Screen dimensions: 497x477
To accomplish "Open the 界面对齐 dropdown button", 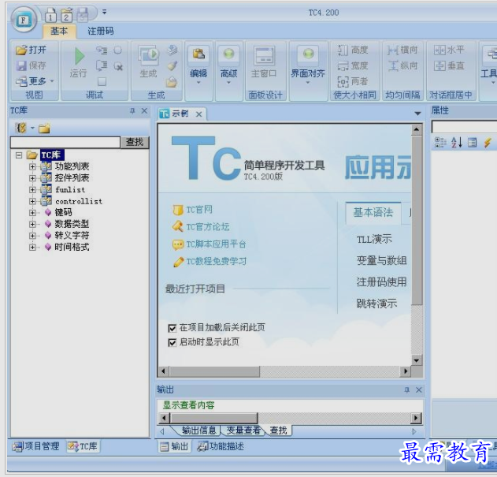I will 308,65.
